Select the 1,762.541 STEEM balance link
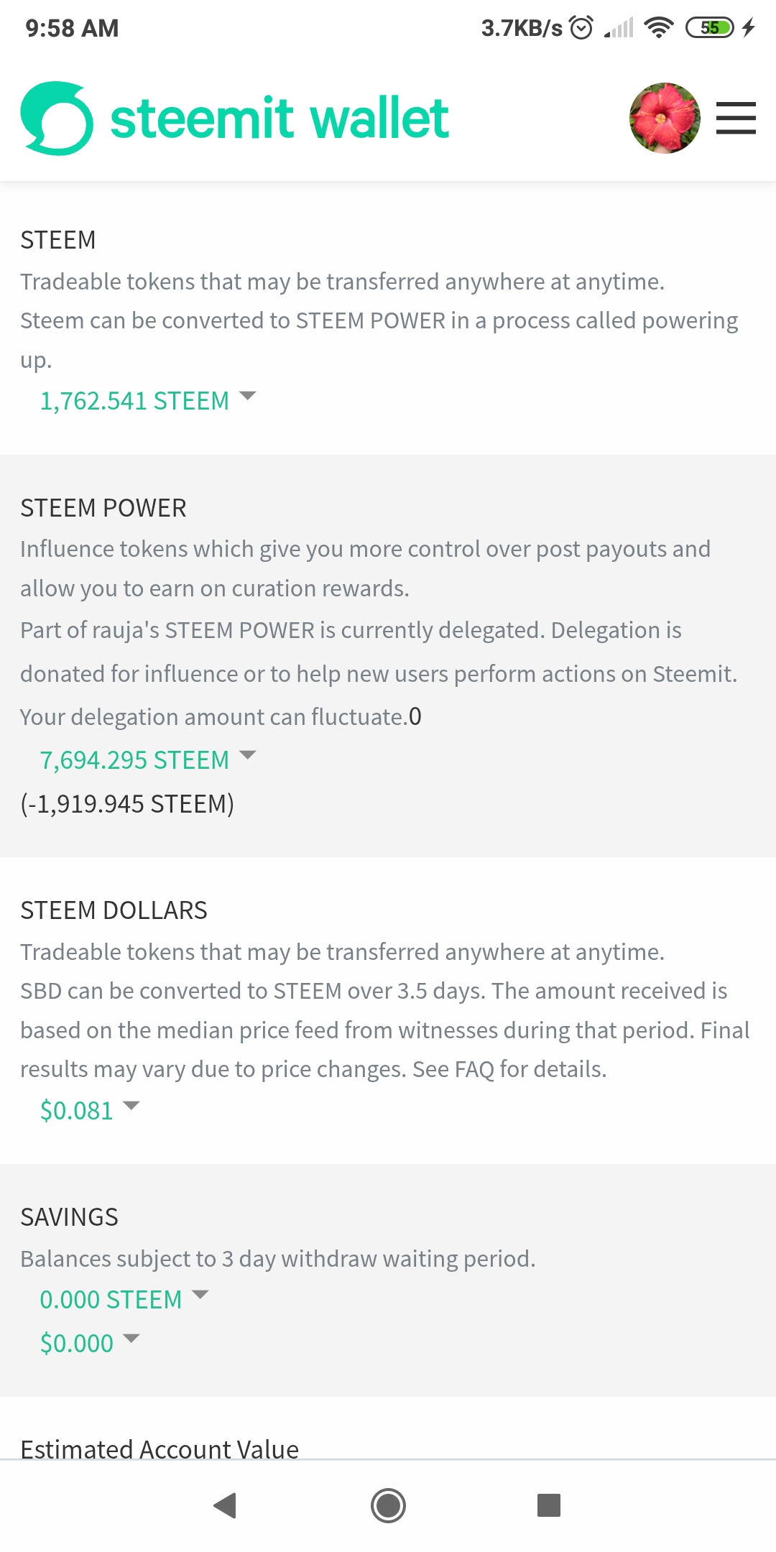Image resolution: width=776 pixels, height=1552 pixels. (134, 401)
